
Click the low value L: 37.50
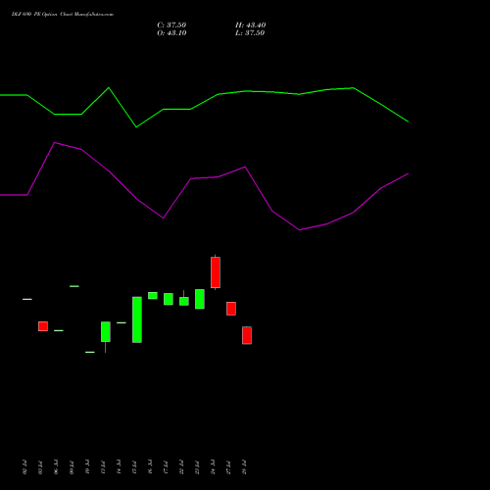click(x=250, y=33)
